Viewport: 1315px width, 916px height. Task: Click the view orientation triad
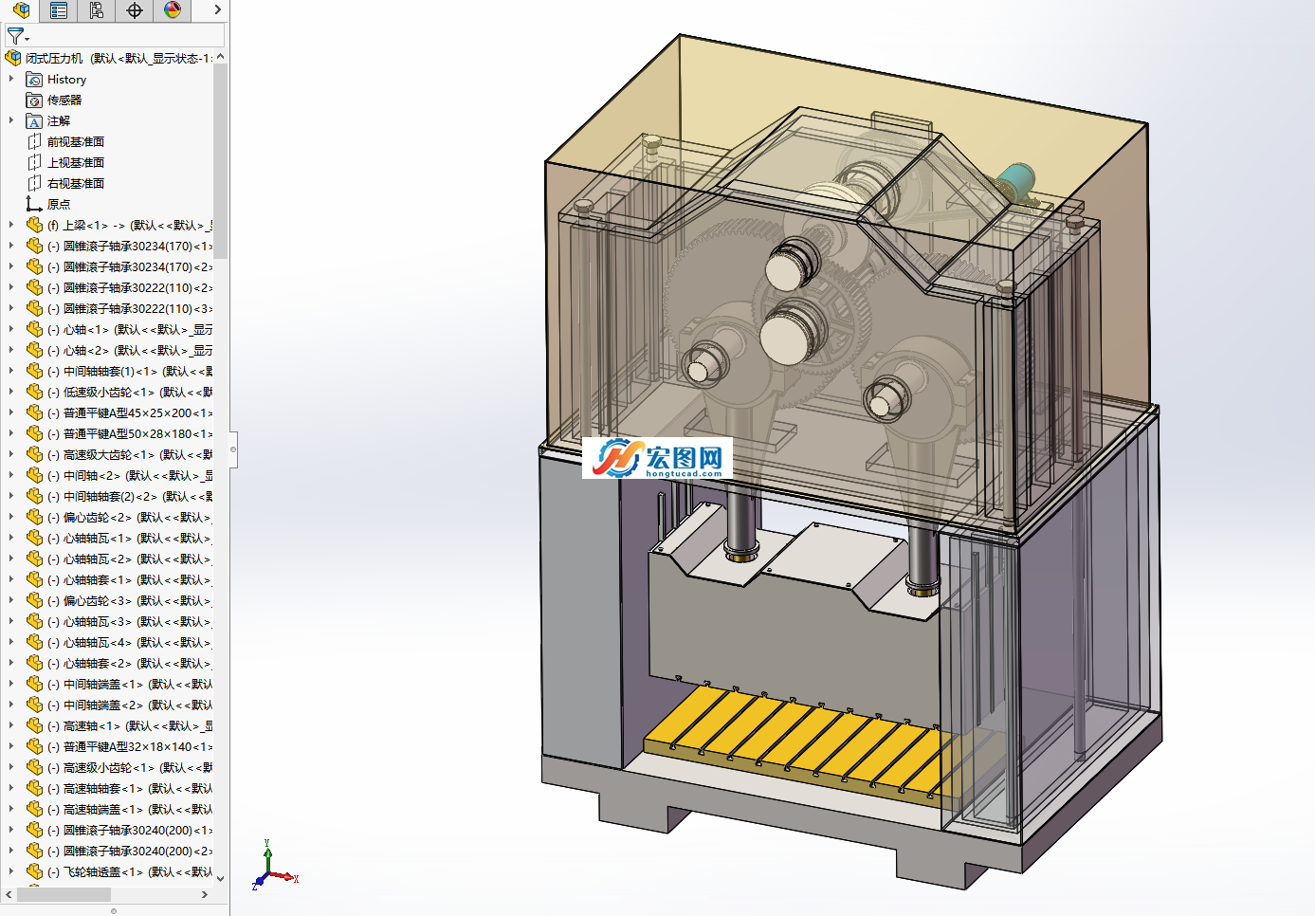274,867
